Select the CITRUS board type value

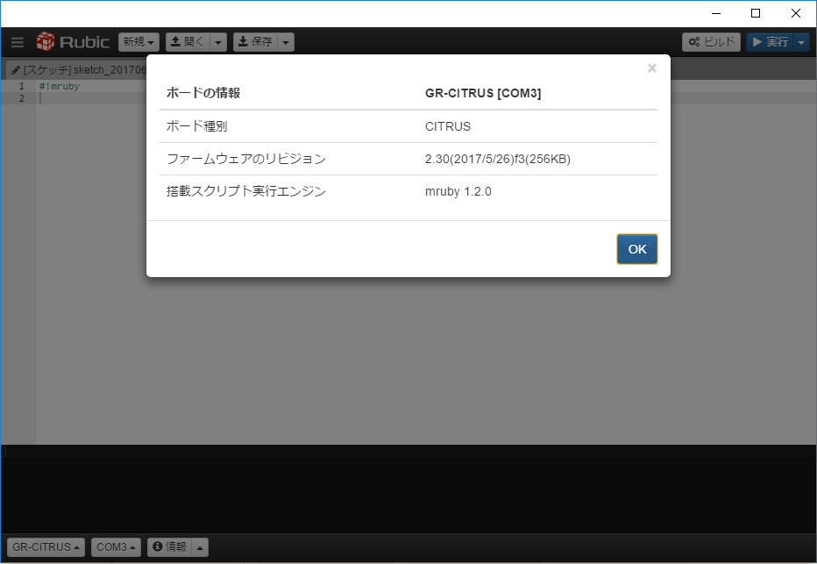pyautogui.click(x=448, y=126)
